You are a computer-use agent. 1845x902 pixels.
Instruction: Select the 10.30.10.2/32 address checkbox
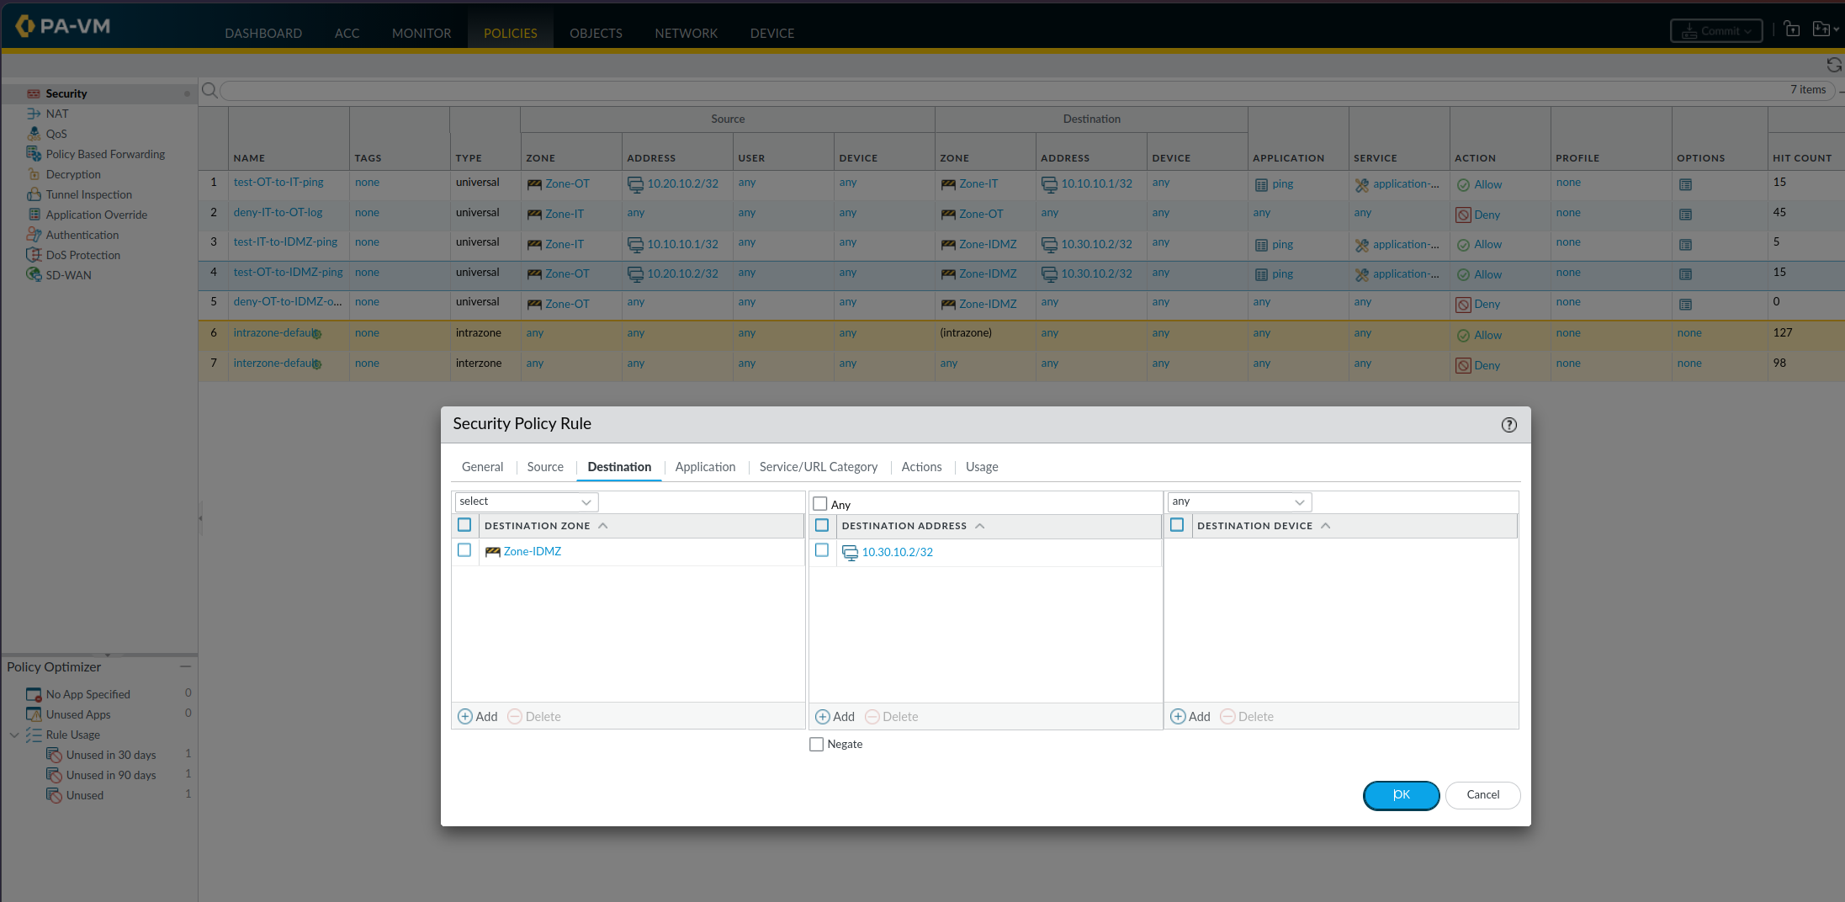(822, 550)
